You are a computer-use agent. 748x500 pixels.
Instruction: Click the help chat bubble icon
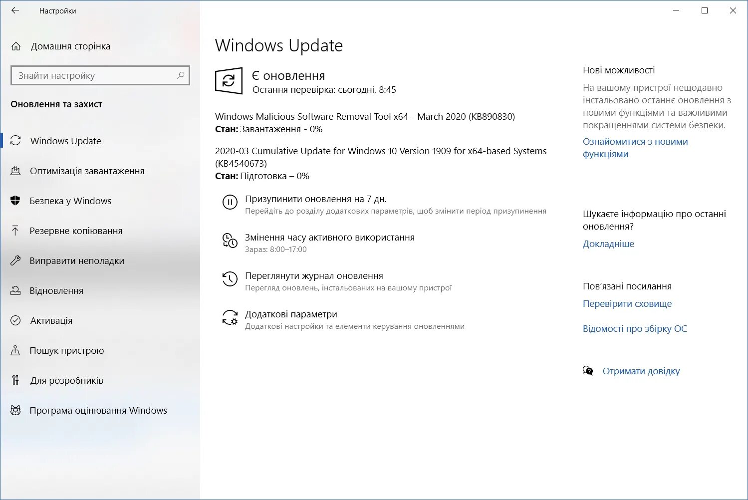point(588,371)
